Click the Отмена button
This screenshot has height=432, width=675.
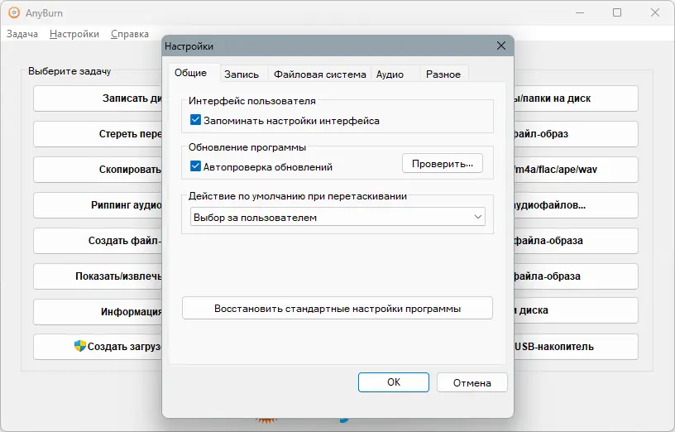click(x=472, y=382)
